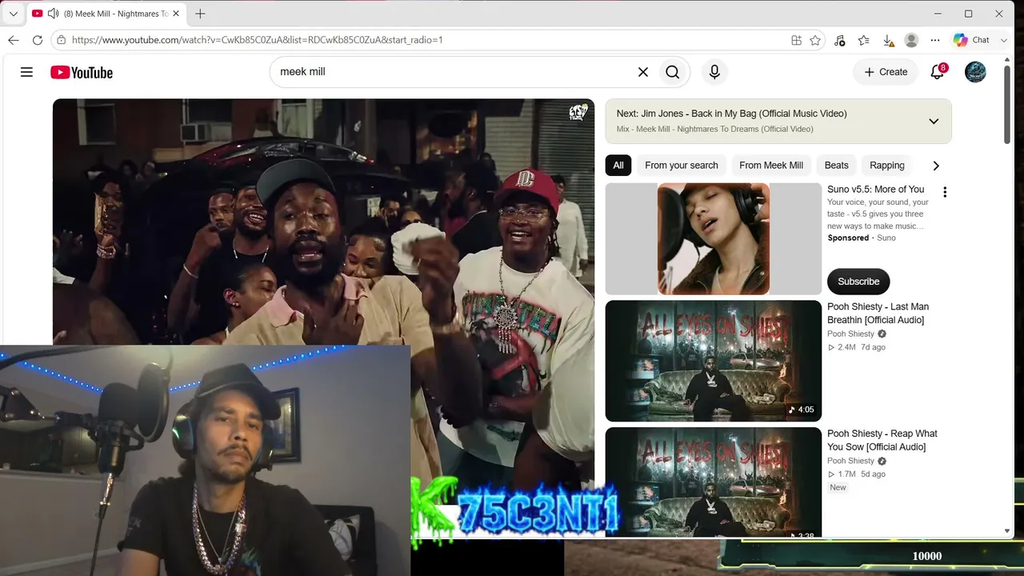Select the 'Beats' filter chip
This screenshot has width=1024, height=576.
(836, 166)
